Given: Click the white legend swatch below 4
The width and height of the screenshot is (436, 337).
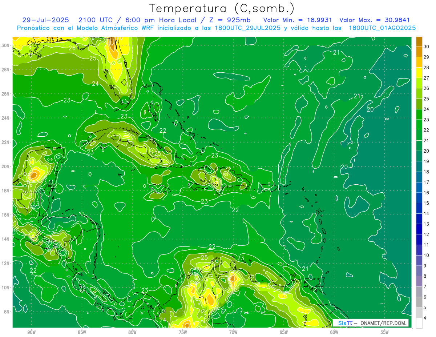Looking at the screenshot, I should (419, 323).
